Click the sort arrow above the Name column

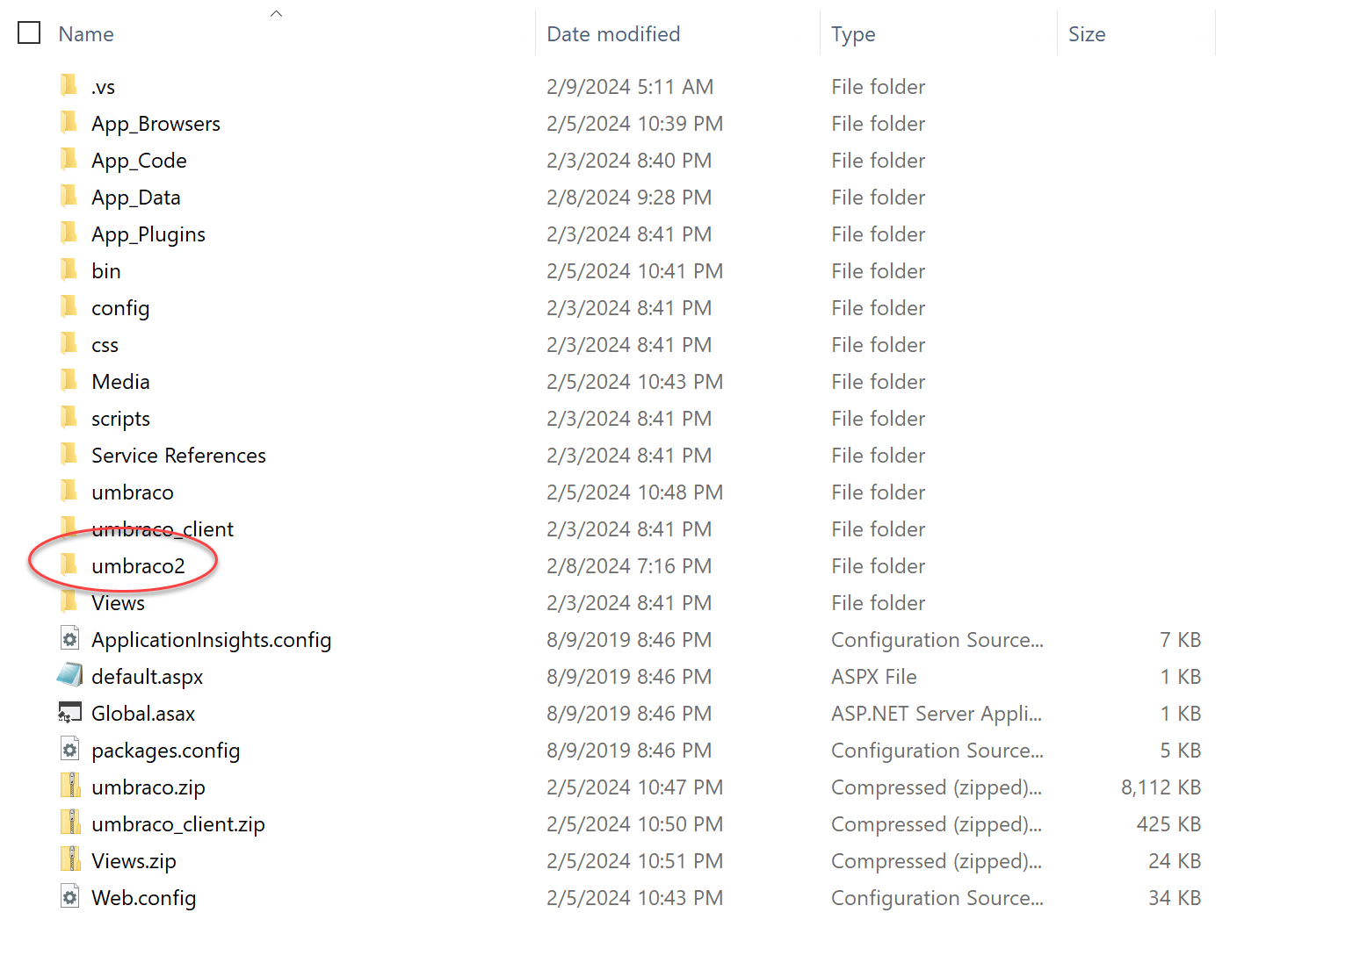[x=276, y=13]
